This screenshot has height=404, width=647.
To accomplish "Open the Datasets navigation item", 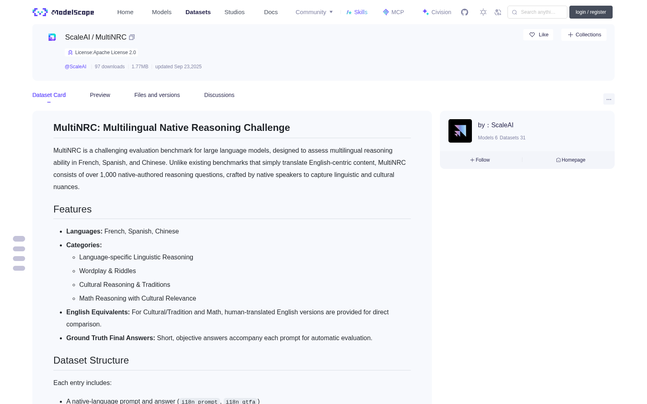I will [x=198, y=12].
